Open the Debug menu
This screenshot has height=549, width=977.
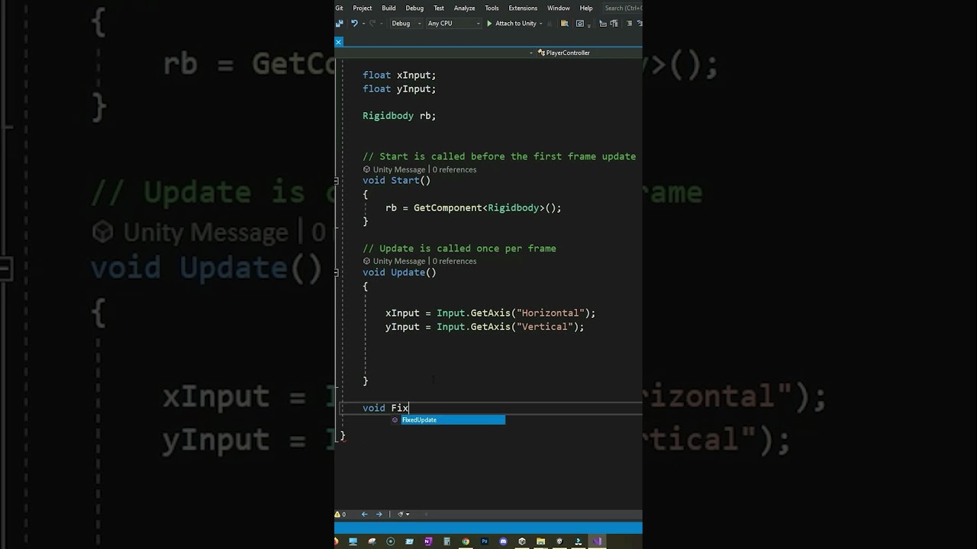(x=414, y=8)
